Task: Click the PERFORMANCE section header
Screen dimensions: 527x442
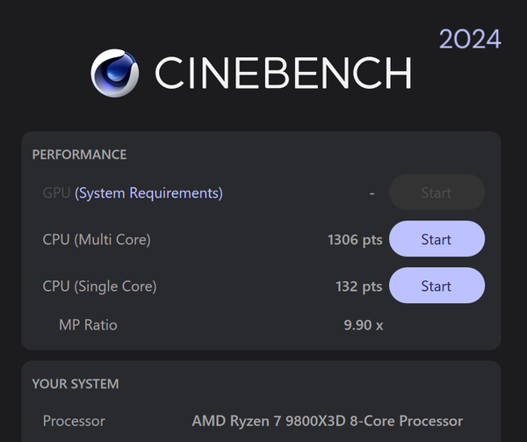Action: 79,155
